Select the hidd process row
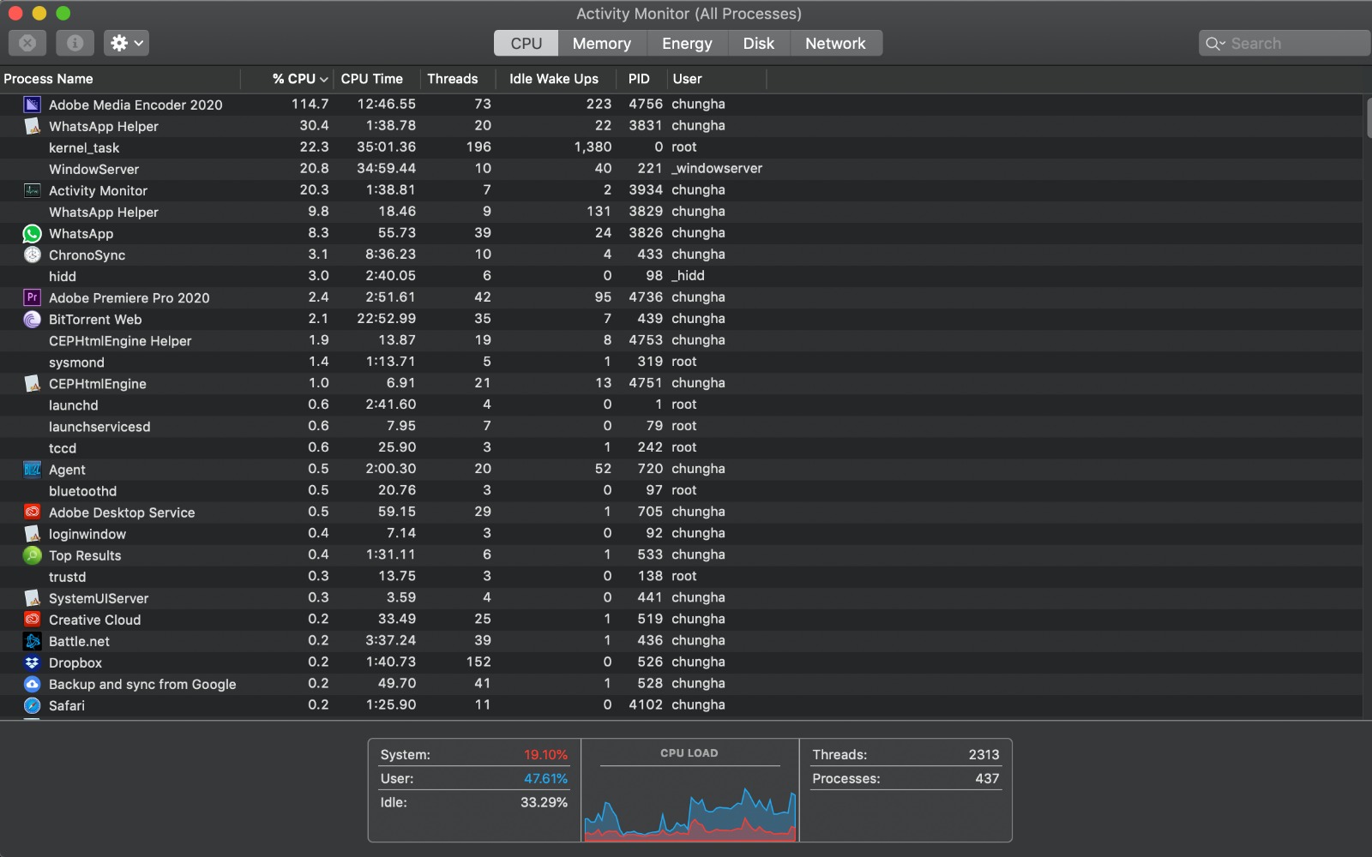 [x=681, y=276]
